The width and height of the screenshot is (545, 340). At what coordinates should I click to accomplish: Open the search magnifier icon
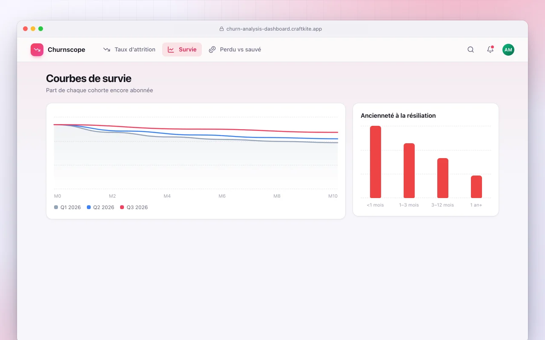470,50
